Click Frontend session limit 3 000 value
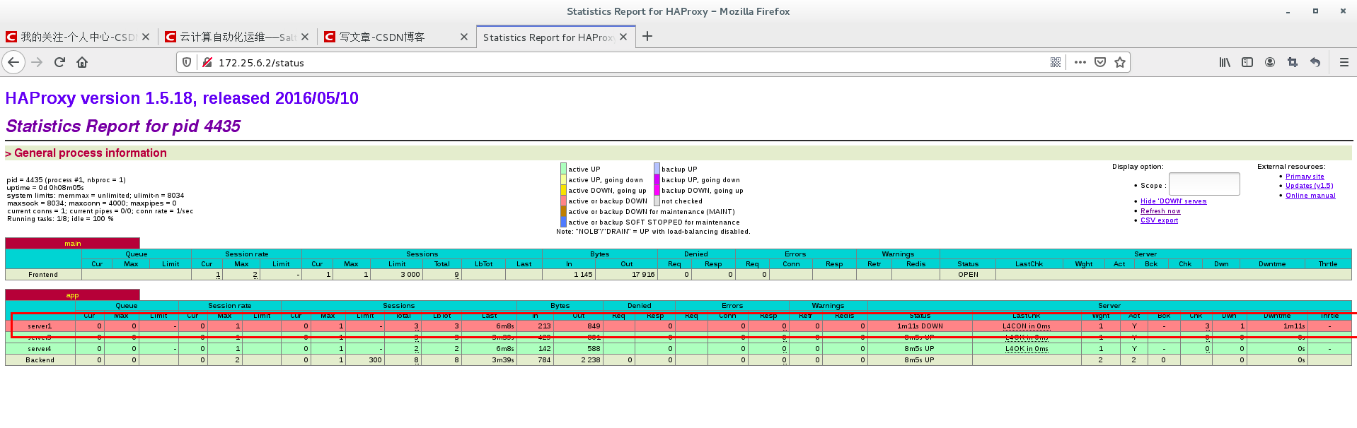 410,275
